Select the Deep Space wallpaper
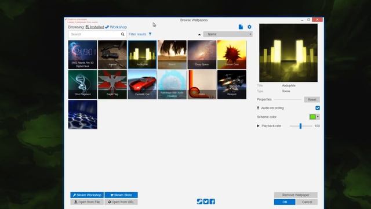The width and height of the screenshot is (371, 209). click(x=202, y=55)
